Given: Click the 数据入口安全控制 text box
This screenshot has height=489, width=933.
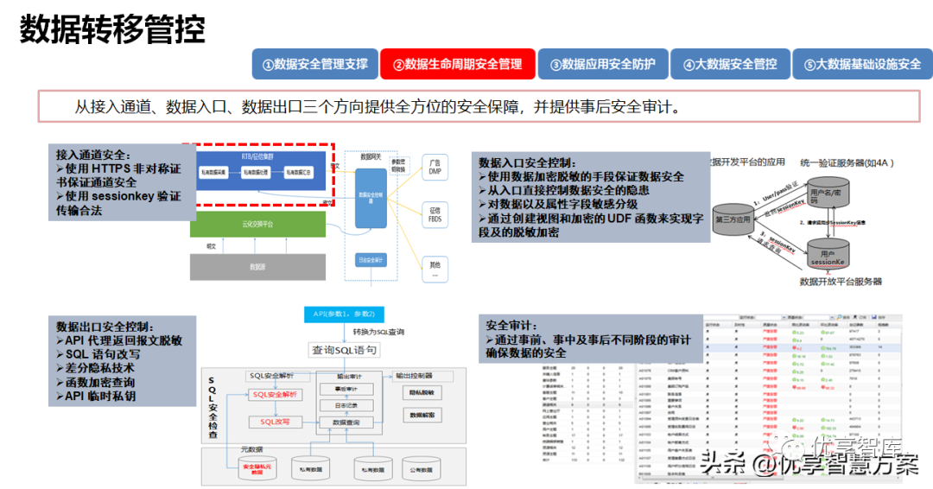Looking at the screenshot, I should click(x=591, y=197).
